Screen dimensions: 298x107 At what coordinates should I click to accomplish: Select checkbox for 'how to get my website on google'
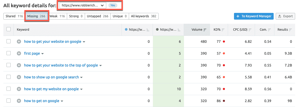tap(9, 89)
